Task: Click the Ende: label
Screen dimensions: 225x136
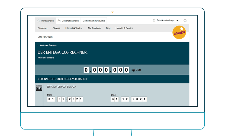Action: pyautogui.click(x=113, y=95)
